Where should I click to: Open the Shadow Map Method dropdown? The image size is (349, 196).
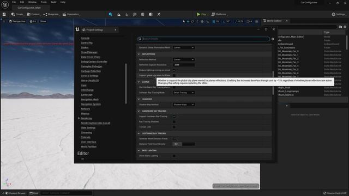click(x=184, y=105)
